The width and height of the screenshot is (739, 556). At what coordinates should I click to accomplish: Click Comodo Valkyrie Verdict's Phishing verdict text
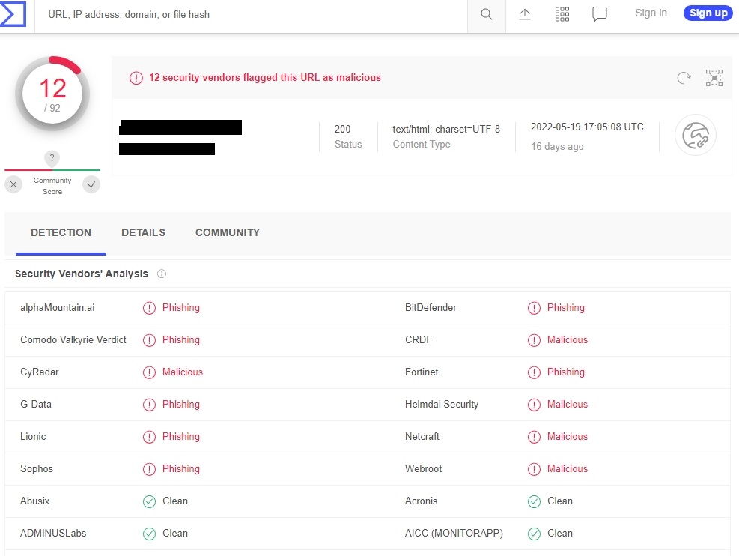point(181,339)
